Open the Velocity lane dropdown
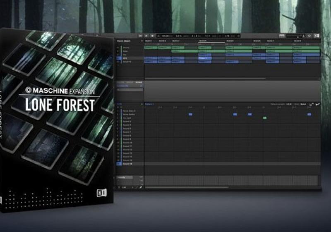The image size is (331, 232). [x=125, y=177]
